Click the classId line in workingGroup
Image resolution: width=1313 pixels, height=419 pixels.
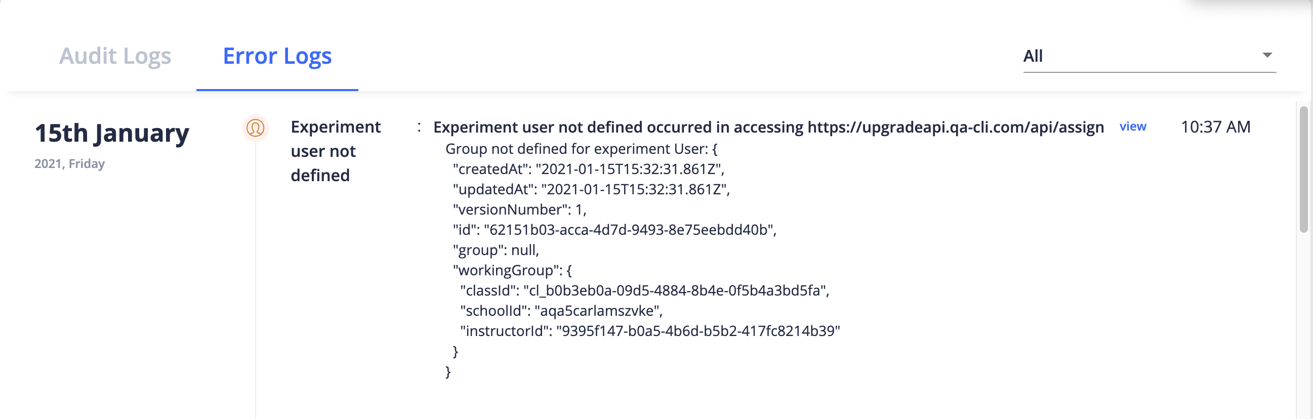tap(644, 290)
